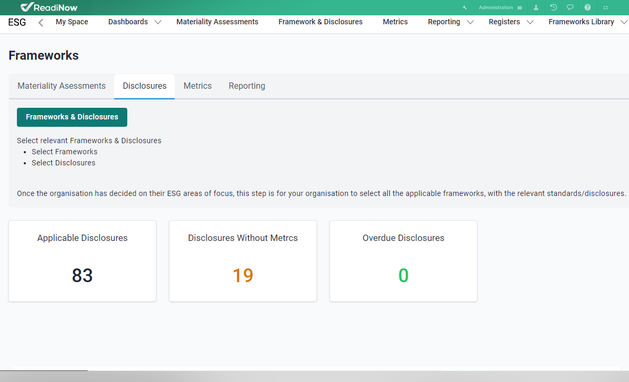Click the 'Select Frameworks' bullet text
This screenshot has width=629, height=382.
pyautogui.click(x=64, y=152)
